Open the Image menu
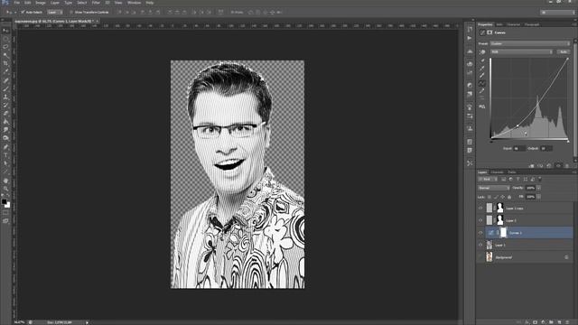Viewport: 578px width, 325px height. (x=40, y=3)
